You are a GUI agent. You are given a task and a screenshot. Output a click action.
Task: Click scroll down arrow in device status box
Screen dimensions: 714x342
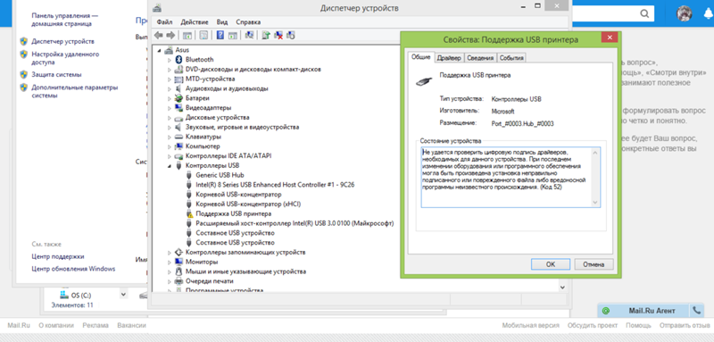pyautogui.click(x=595, y=202)
